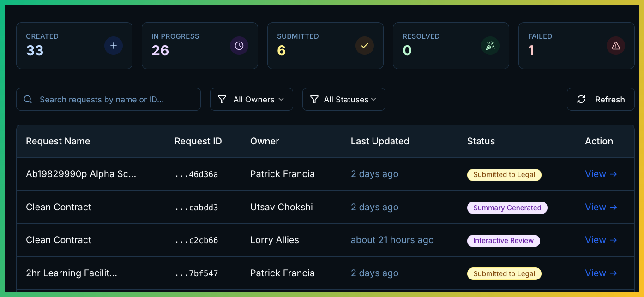
Task: Select the Submitted to Legal status badge
Action: click(x=504, y=175)
